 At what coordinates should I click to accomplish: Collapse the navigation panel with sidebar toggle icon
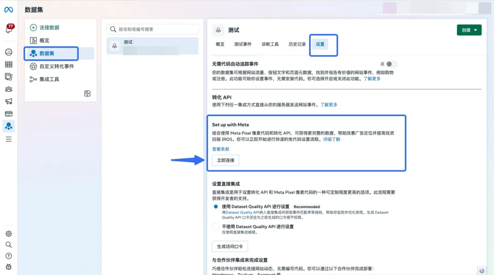click(x=87, y=94)
